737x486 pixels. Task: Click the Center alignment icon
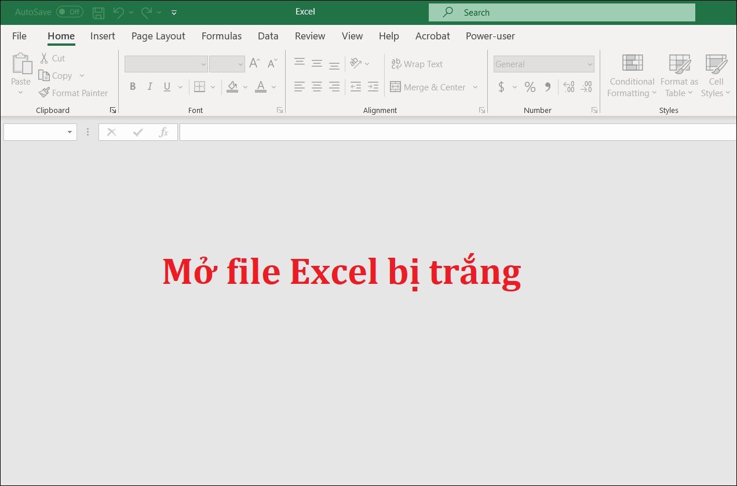pos(317,87)
